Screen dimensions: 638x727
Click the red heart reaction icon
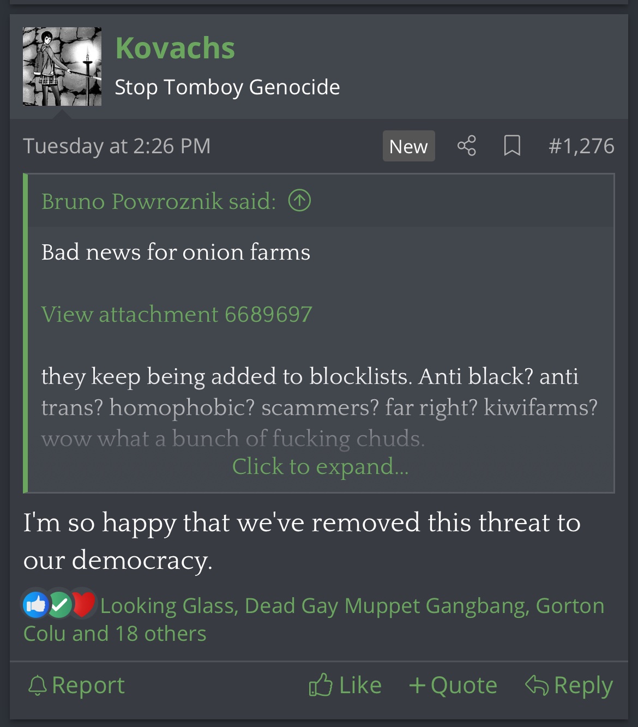(x=83, y=604)
